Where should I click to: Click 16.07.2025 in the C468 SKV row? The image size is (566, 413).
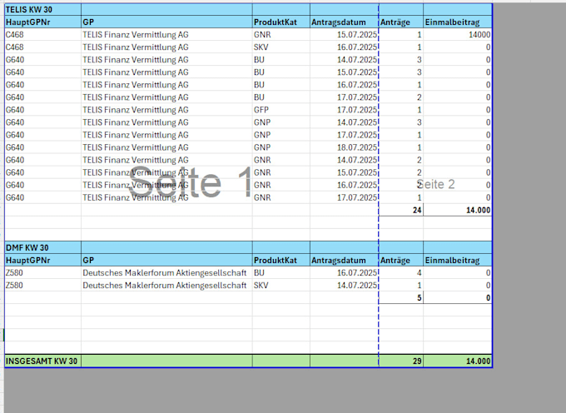pyautogui.click(x=344, y=47)
